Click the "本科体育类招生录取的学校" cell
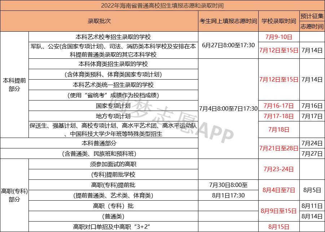Screen dimensions: 325x232 point(113,64)
